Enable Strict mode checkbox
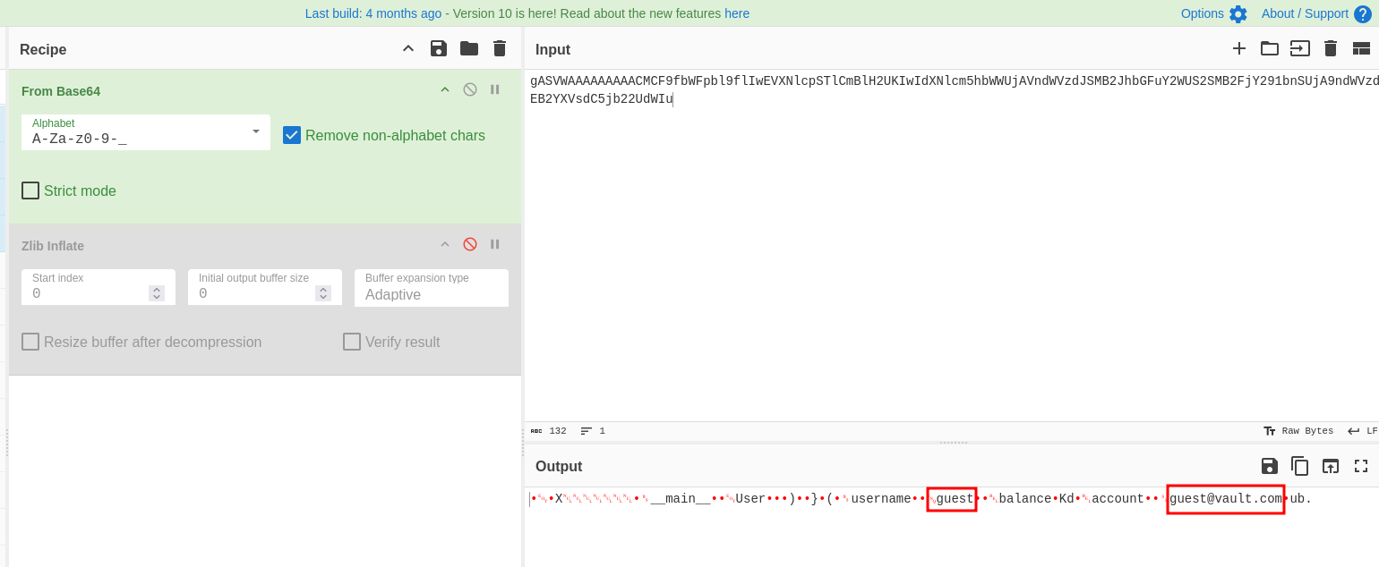 tap(30, 190)
